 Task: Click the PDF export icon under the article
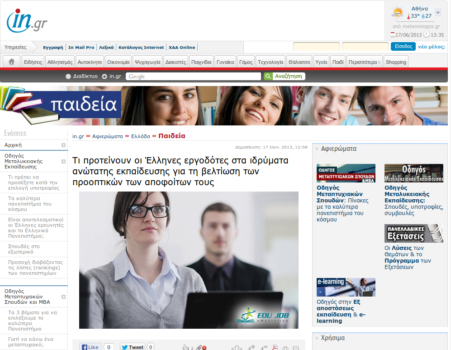point(274,348)
